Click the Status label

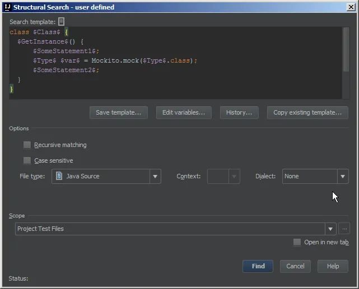18,278
